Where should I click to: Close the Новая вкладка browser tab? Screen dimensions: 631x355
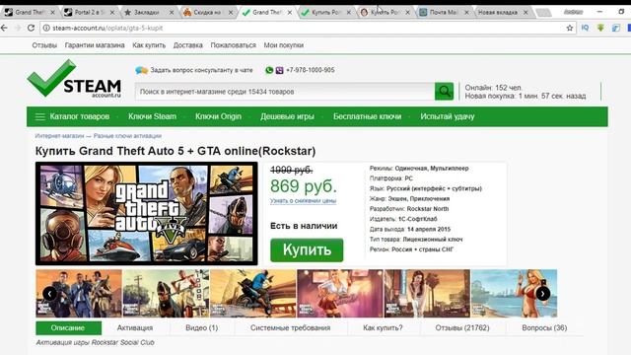[x=526, y=13]
